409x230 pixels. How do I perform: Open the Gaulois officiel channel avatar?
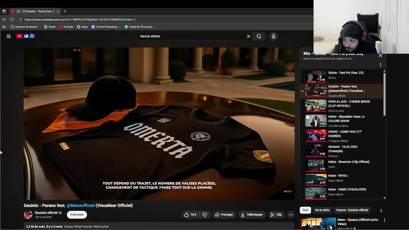[28, 215]
